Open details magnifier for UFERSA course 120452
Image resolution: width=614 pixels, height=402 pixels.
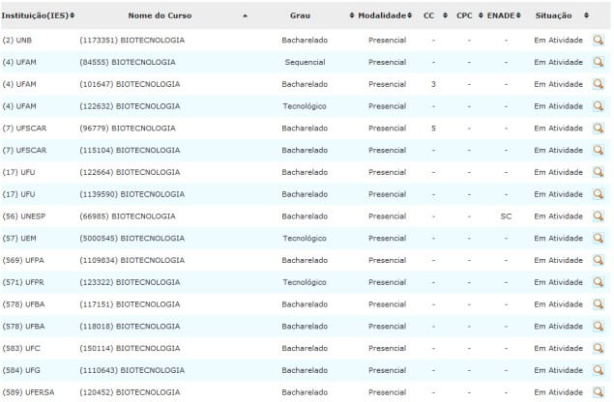(x=598, y=392)
